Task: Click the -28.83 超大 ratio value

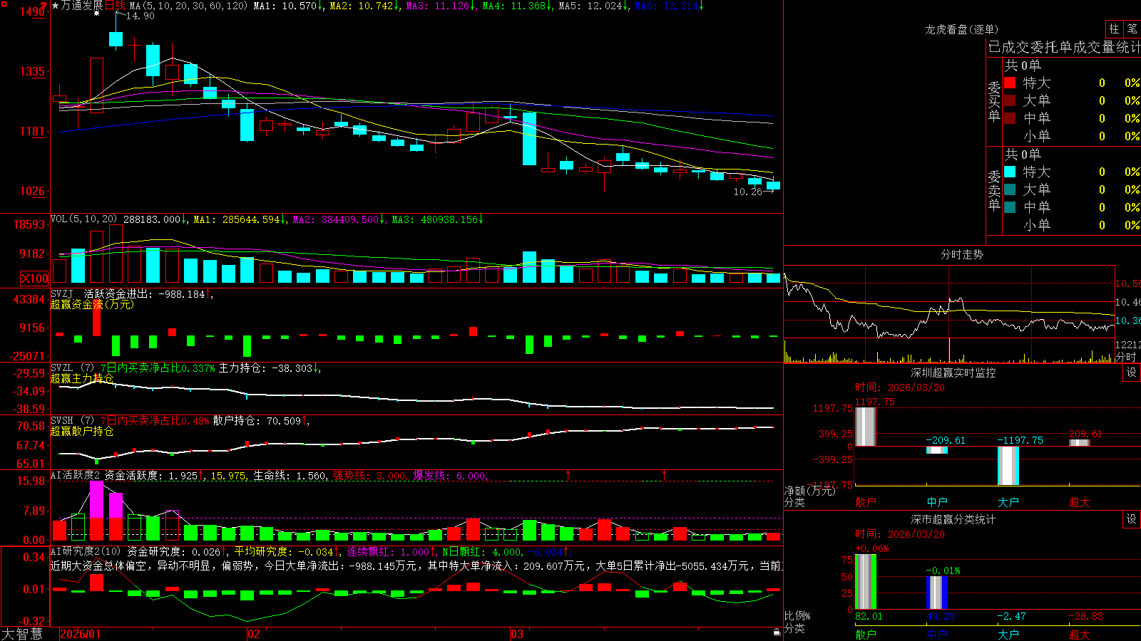Action: coord(1085,616)
